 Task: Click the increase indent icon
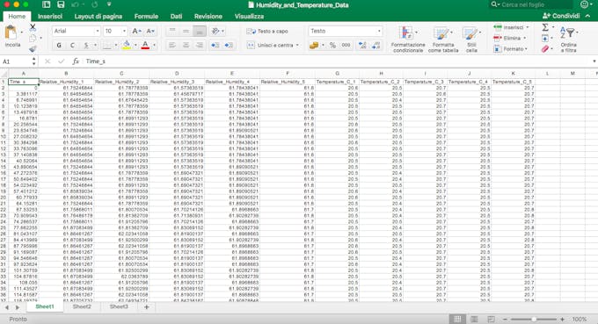point(229,46)
